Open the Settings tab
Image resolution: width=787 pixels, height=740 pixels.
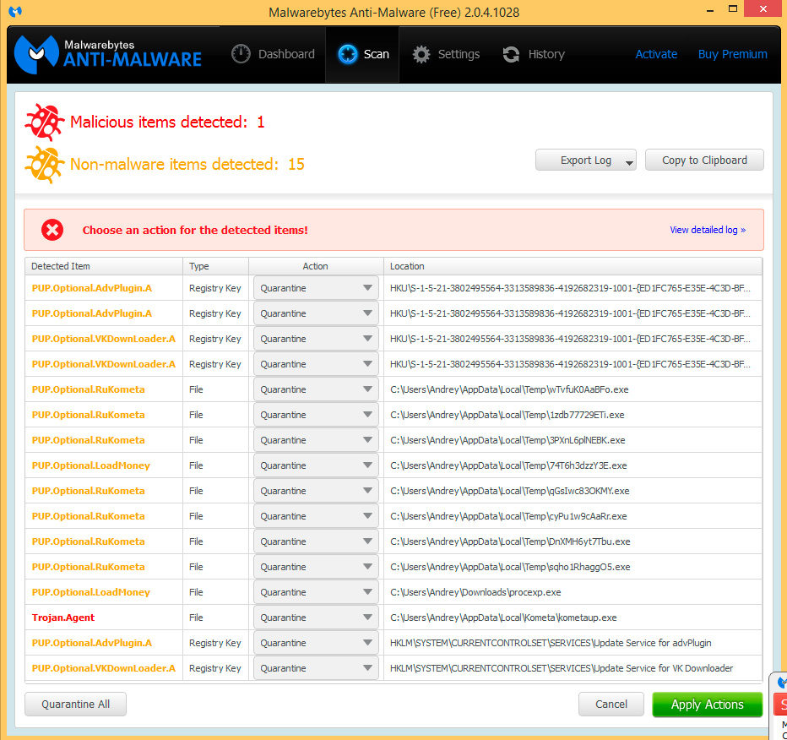(446, 54)
